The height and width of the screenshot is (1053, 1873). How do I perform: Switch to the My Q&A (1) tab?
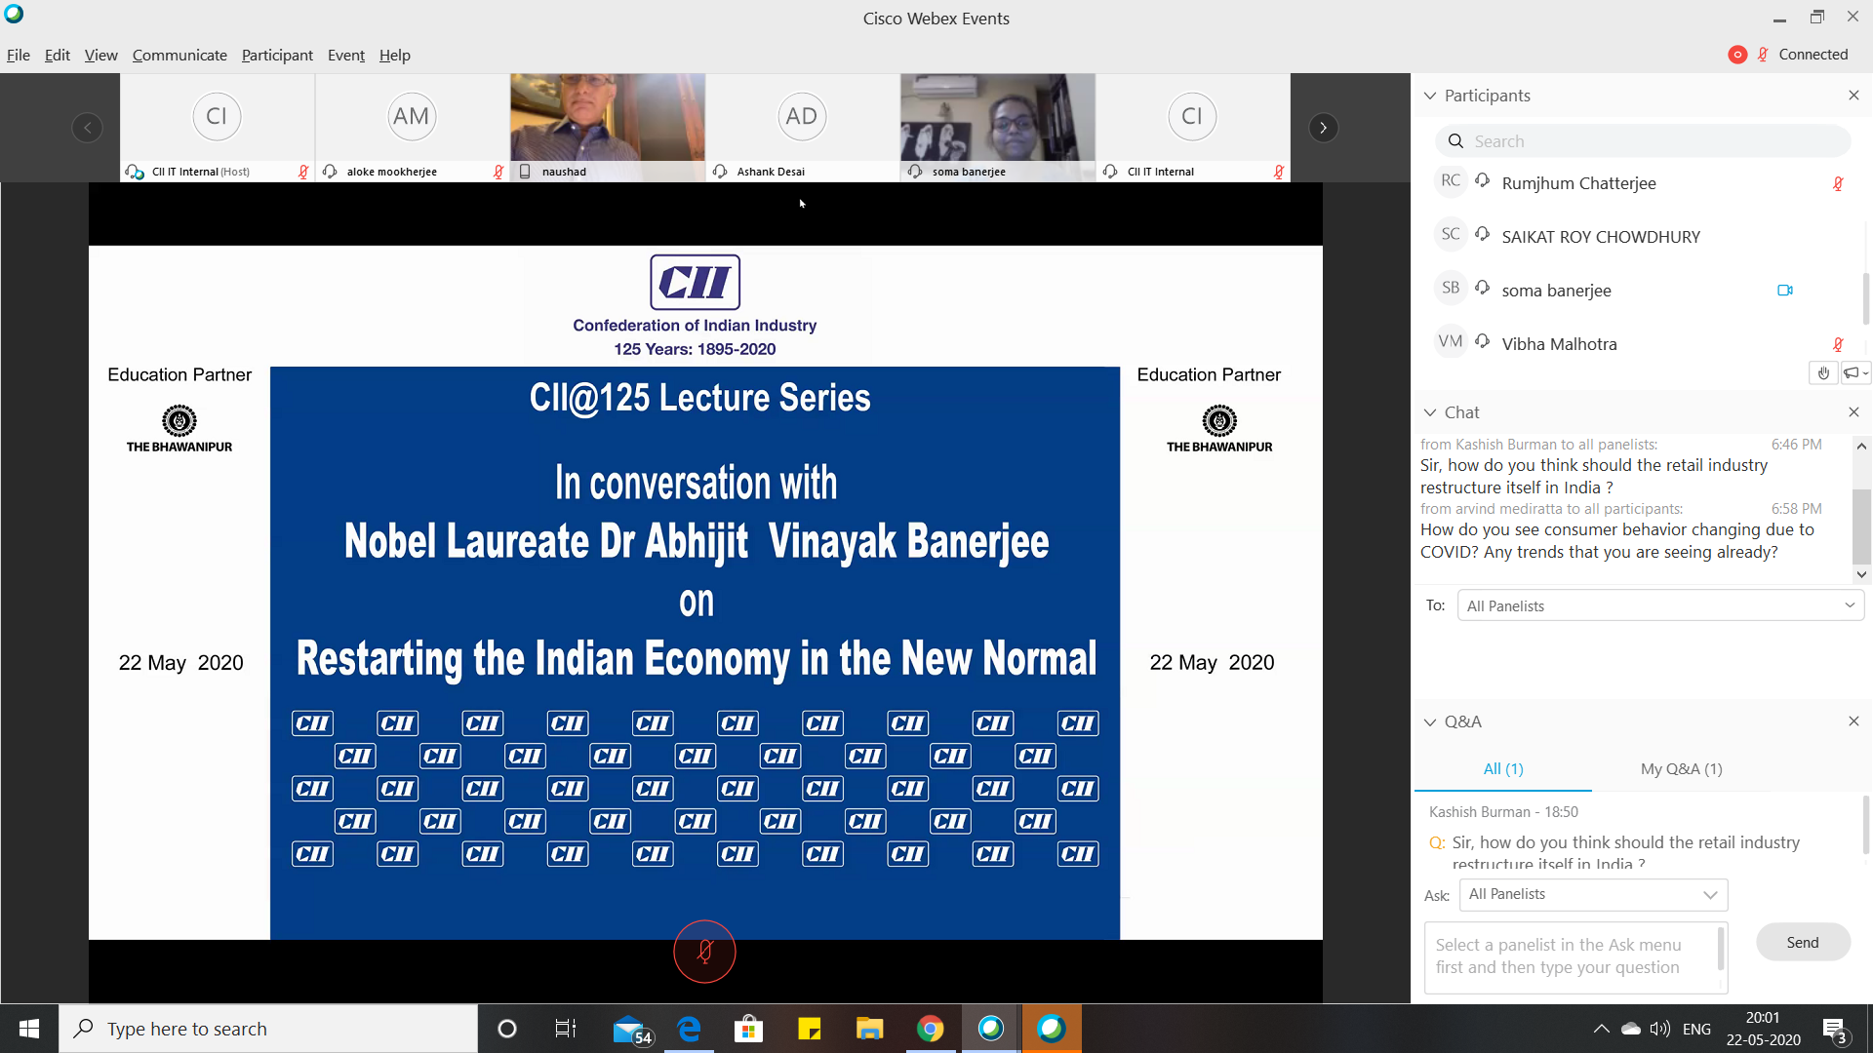[1681, 768]
